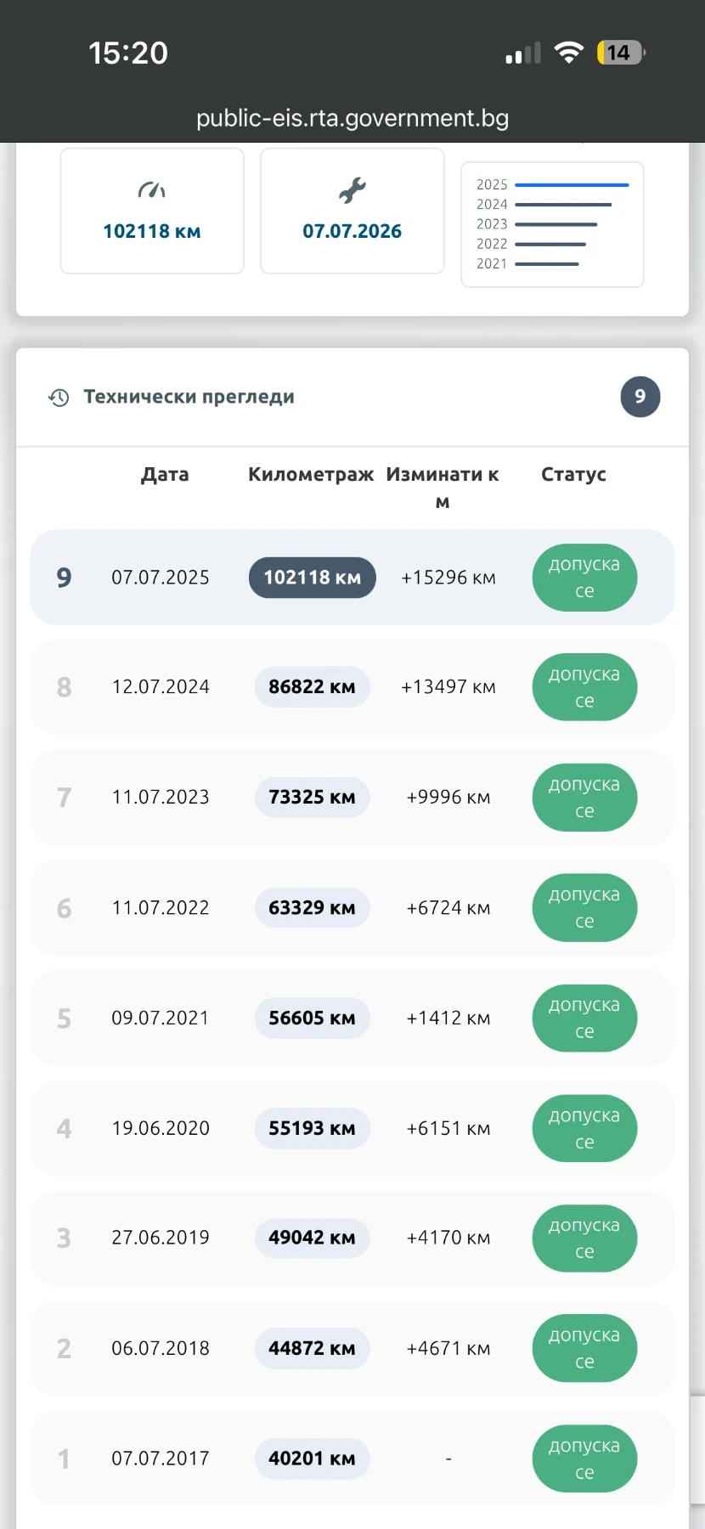Viewport: 705px width, 1529px height.
Task: Click допуска се status for 06.07.2018
Action: 584,1348
